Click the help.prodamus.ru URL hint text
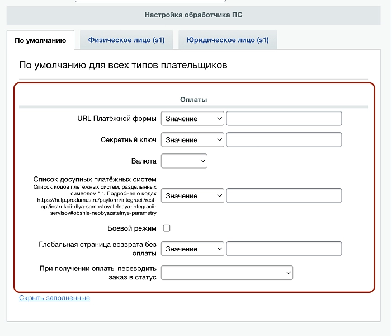This screenshot has width=392, height=336. click(97, 207)
